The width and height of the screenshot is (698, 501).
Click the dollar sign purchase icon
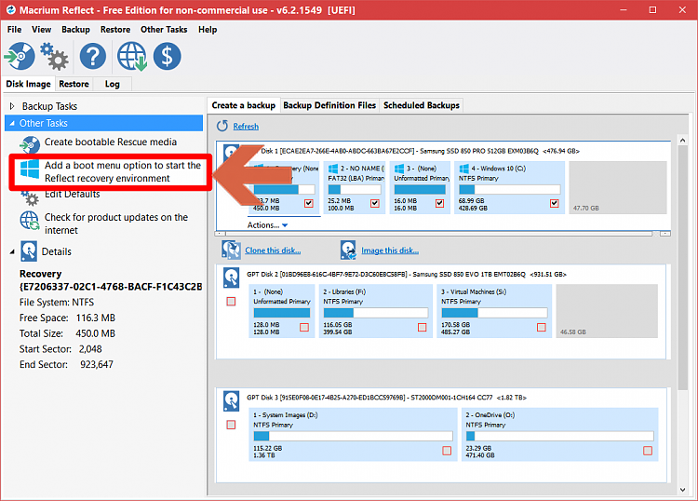pyautogui.click(x=167, y=56)
